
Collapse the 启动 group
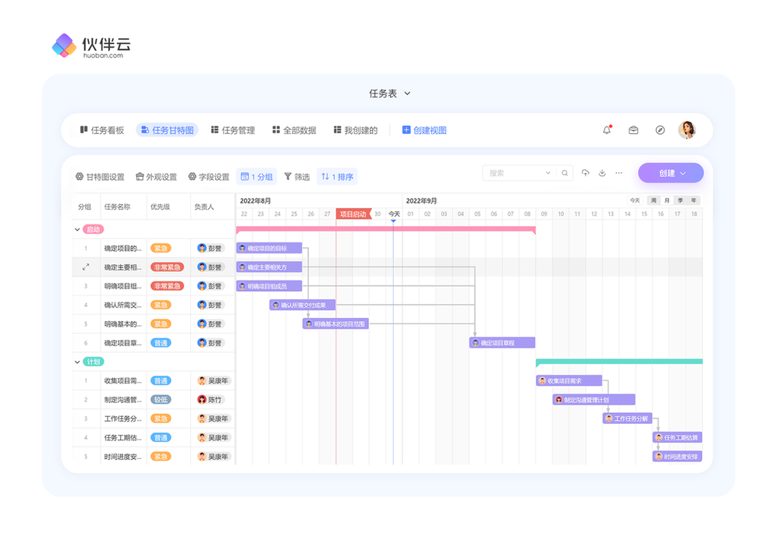pyautogui.click(x=77, y=230)
